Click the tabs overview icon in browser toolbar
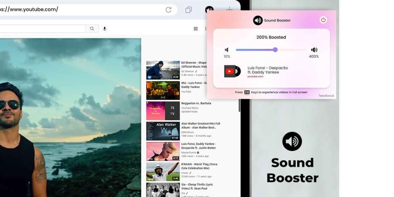The image size is (394, 197). (x=188, y=10)
